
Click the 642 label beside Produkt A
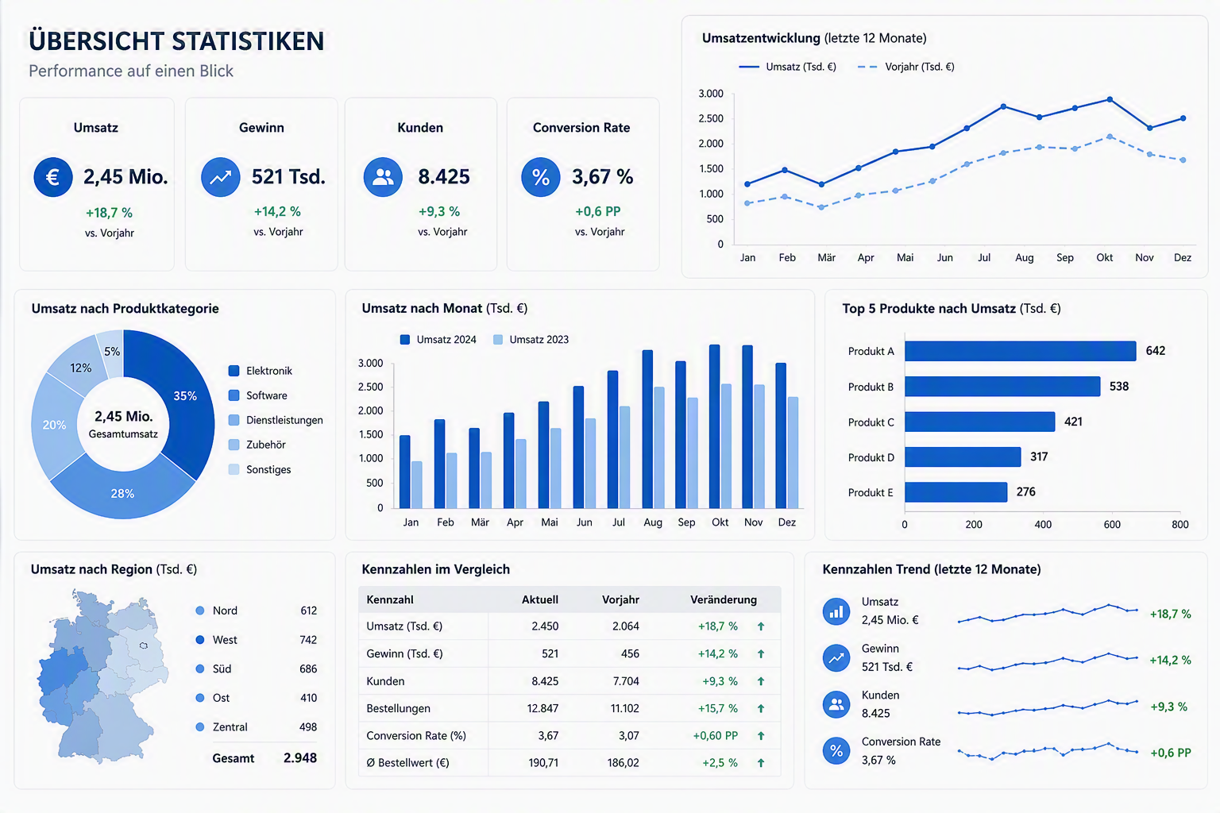1156,351
